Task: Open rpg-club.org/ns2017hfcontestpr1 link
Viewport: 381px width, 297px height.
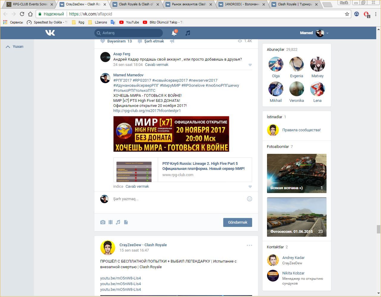Action: [x=147, y=111]
